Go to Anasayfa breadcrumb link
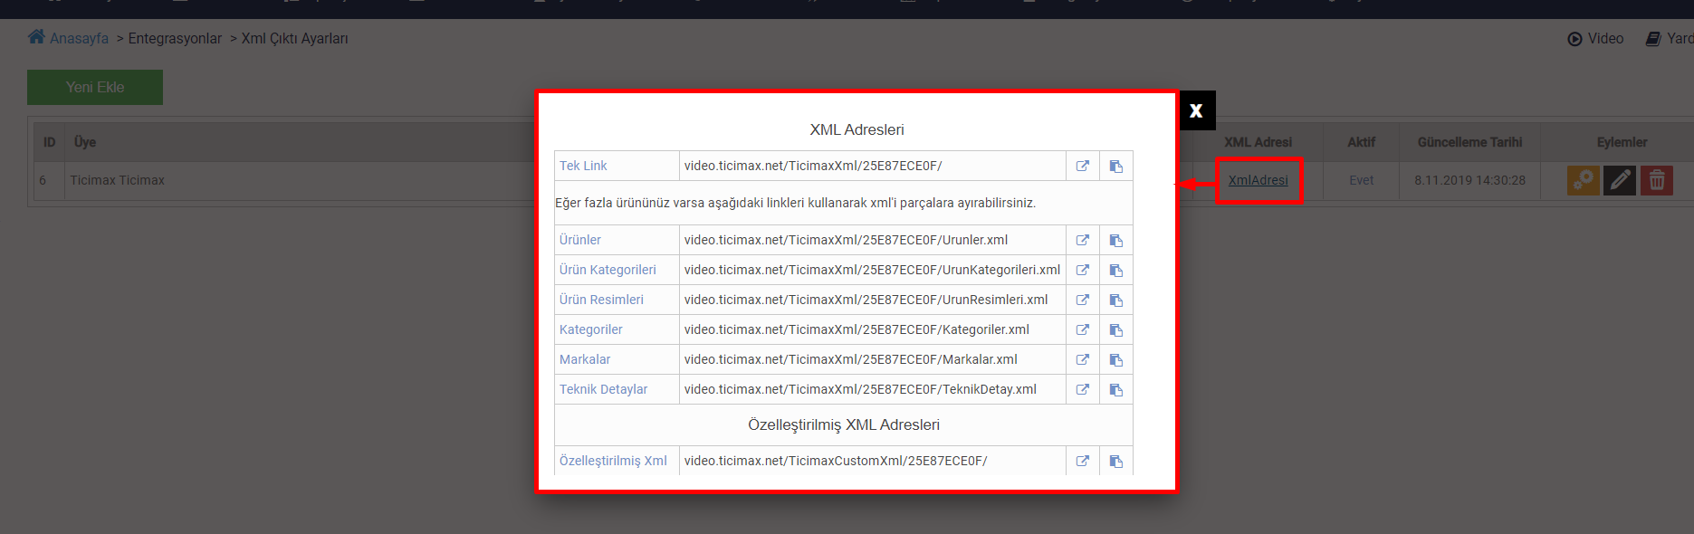 click(79, 38)
